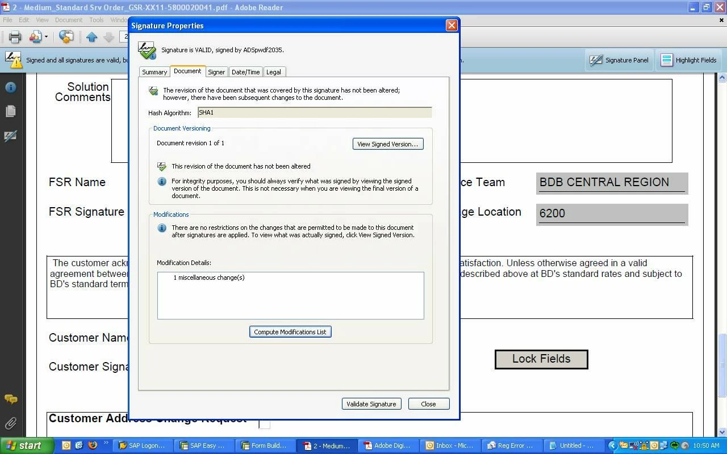Open the Pages panel icon in sidebar
727x454 pixels.
(10, 111)
